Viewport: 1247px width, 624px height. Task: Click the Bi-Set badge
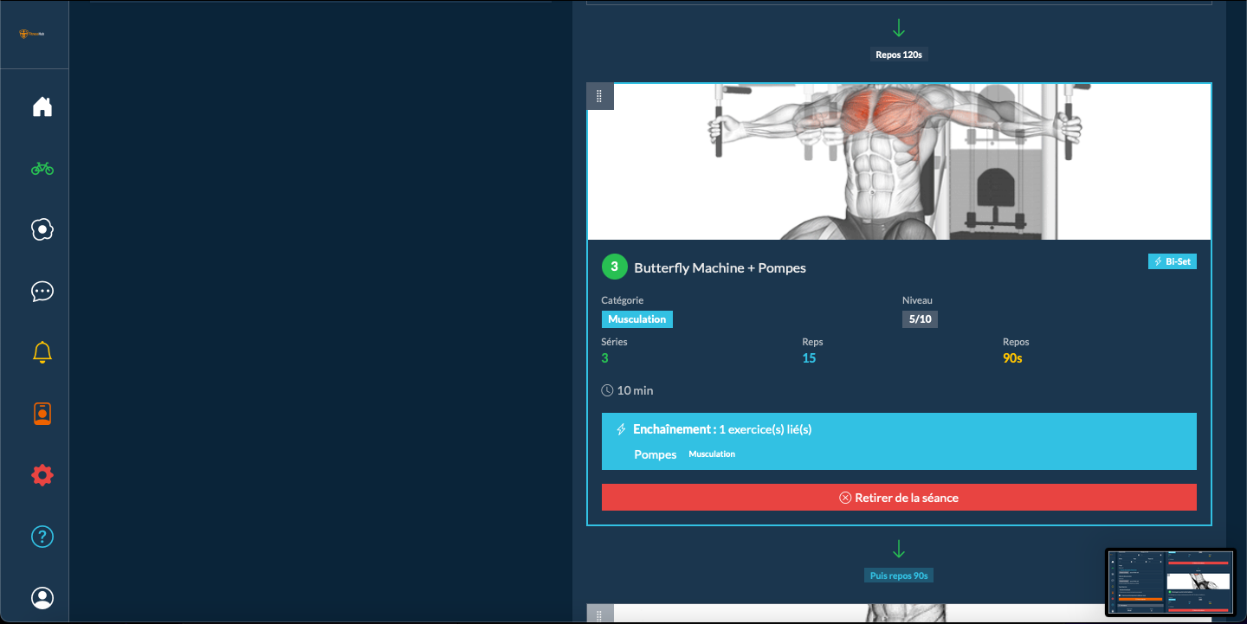pyautogui.click(x=1172, y=261)
